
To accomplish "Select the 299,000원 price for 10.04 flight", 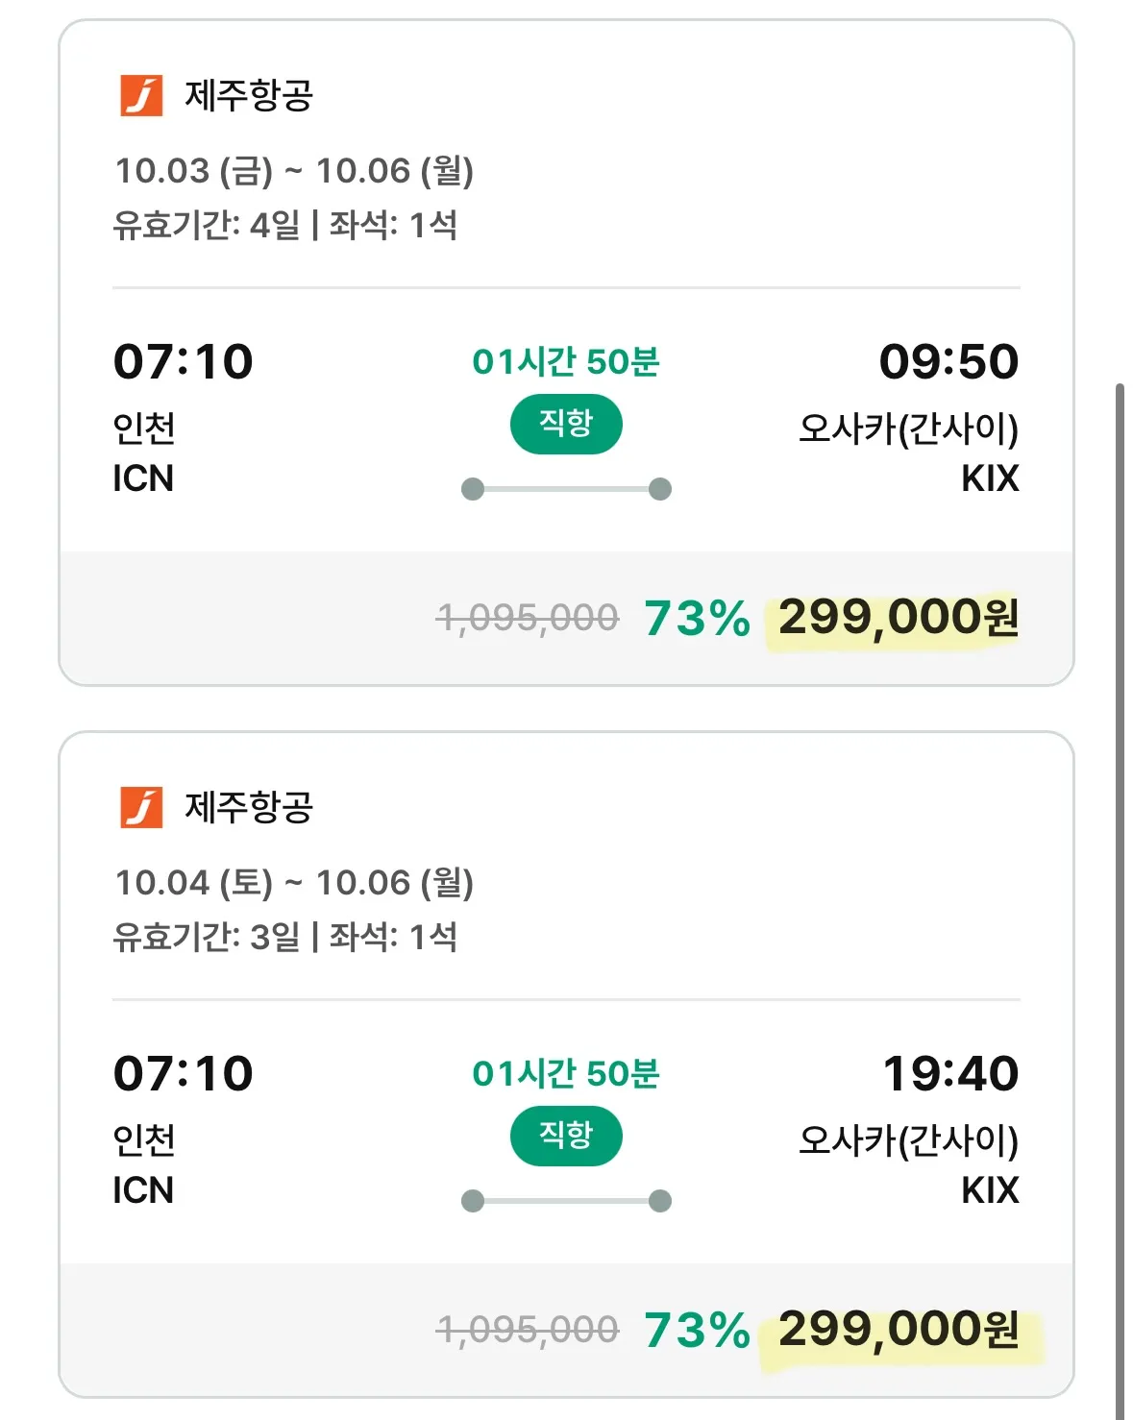I will (x=898, y=1330).
